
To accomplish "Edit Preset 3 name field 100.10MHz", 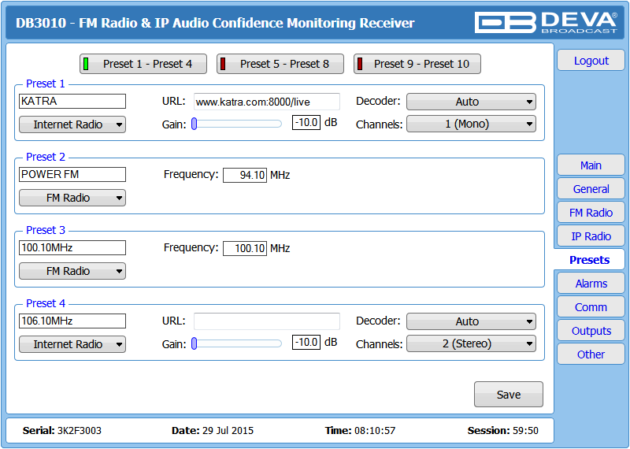I will click(x=72, y=247).
